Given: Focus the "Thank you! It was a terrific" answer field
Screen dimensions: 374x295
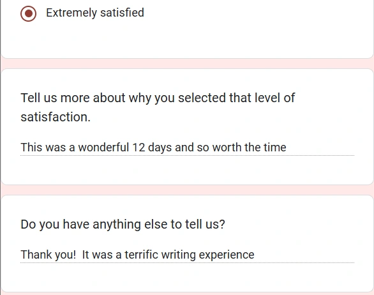Looking at the screenshot, I should pyautogui.click(x=187, y=255).
